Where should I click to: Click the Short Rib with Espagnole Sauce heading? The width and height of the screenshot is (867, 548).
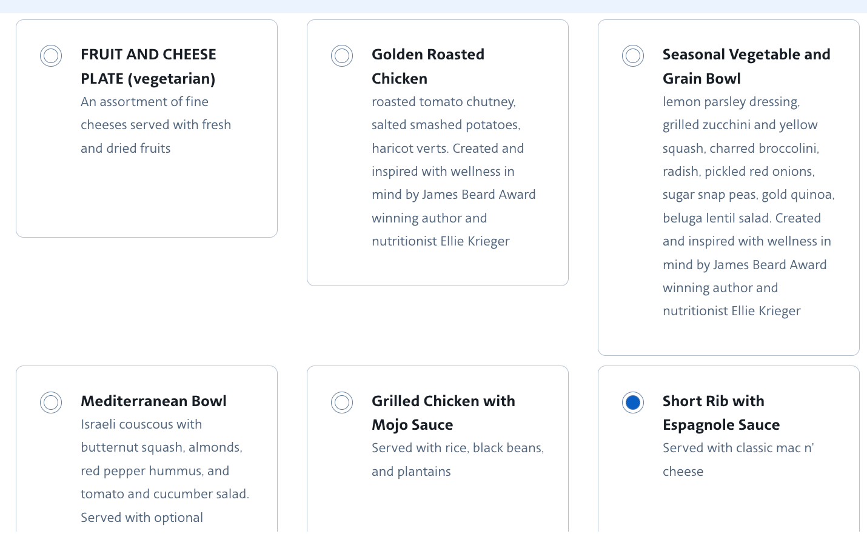(x=721, y=413)
